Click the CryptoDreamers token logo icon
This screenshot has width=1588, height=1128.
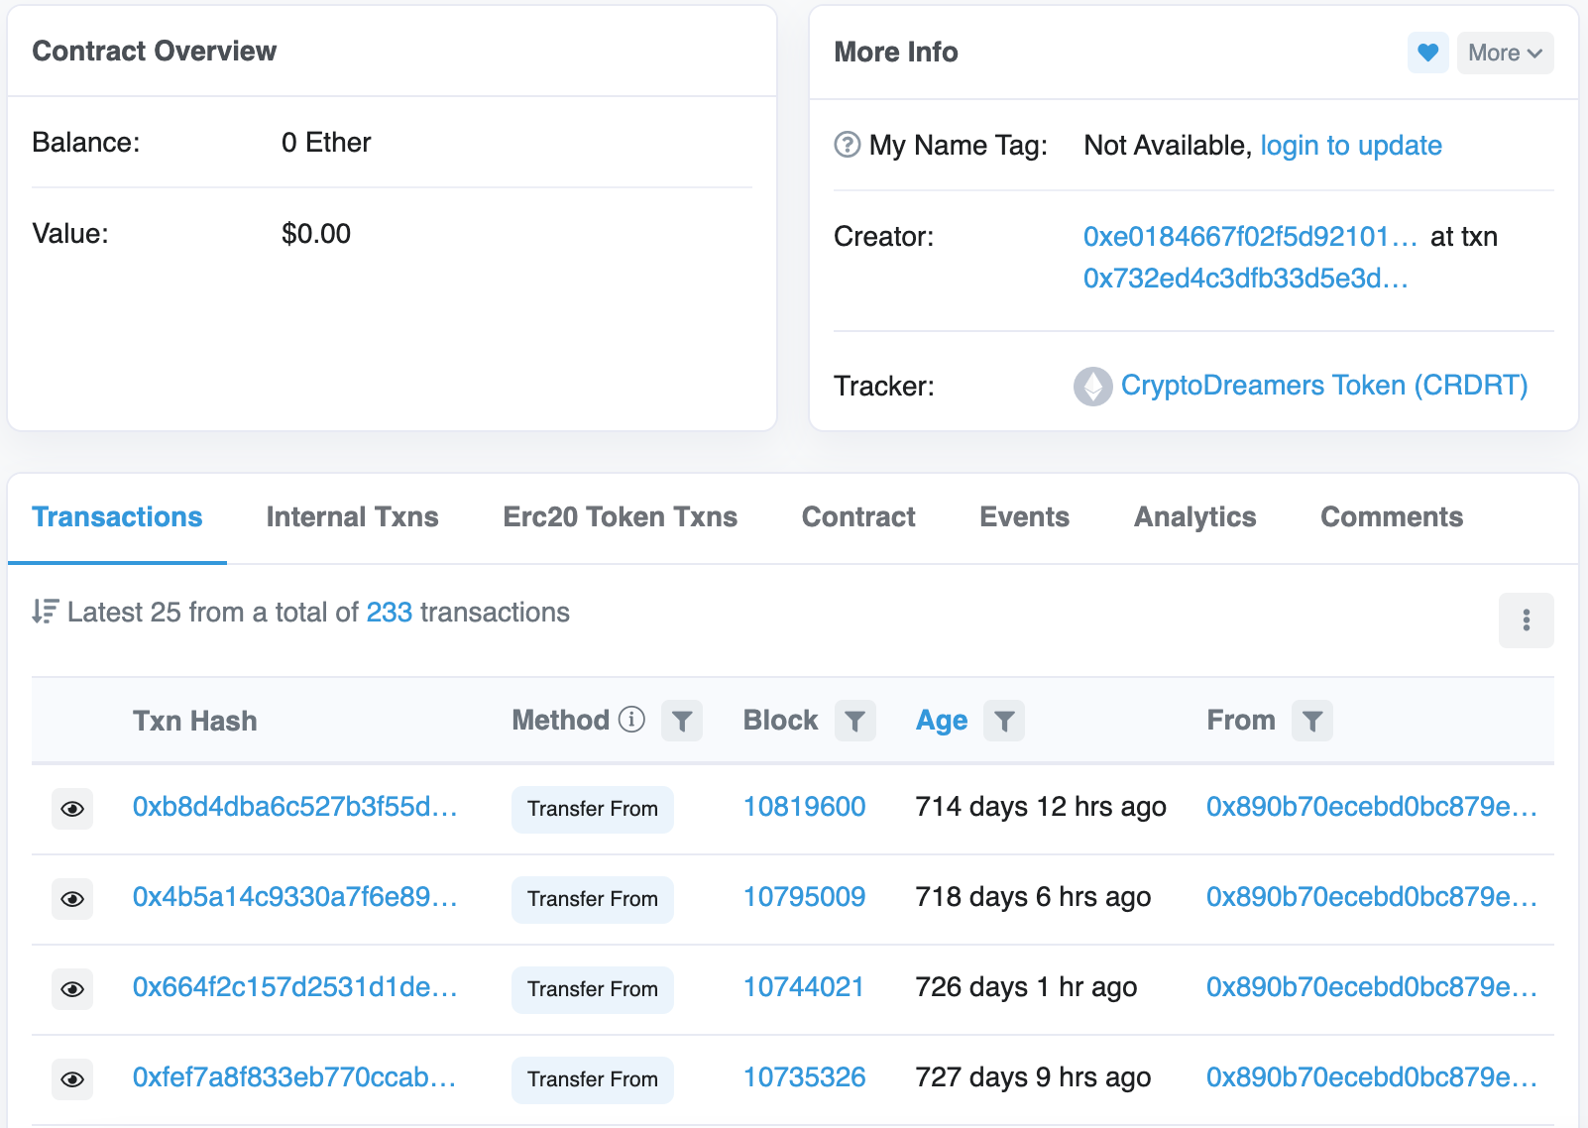pos(1092,387)
